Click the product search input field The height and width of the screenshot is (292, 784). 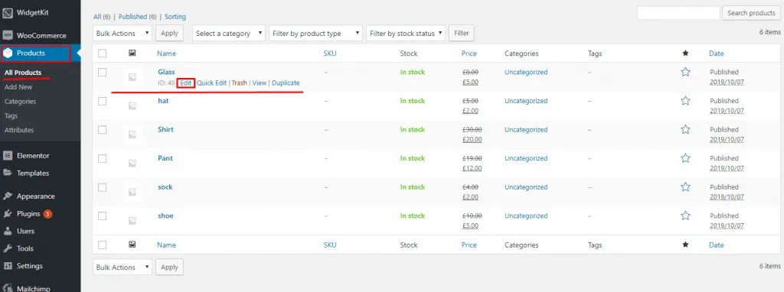(678, 13)
